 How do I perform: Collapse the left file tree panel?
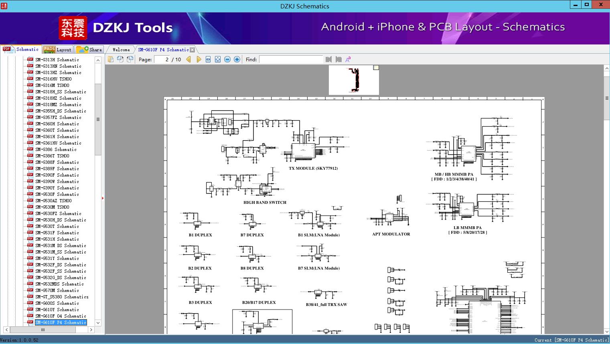coord(103,198)
